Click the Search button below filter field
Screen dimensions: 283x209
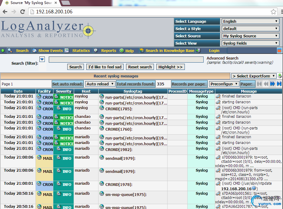click(75, 67)
